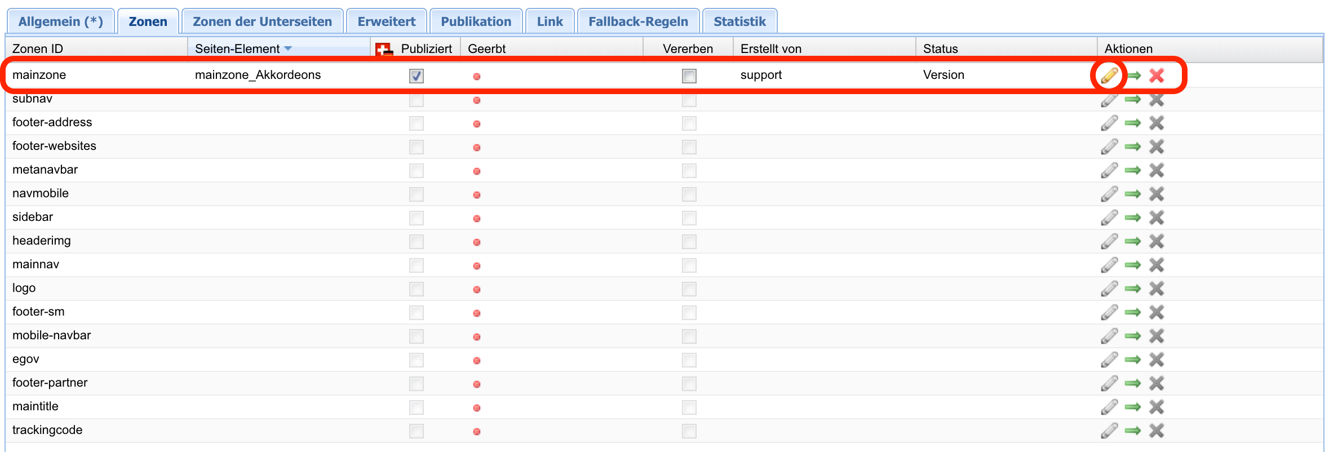Click the Version status cell
This screenshot has height=452, width=1329.
pos(943,75)
